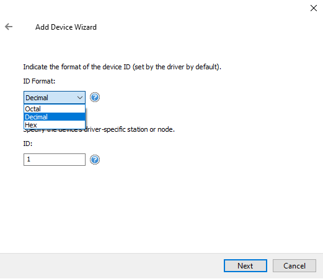Select Octal from the ID Format list
The width and height of the screenshot is (323, 279).
(x=55, y=109)
